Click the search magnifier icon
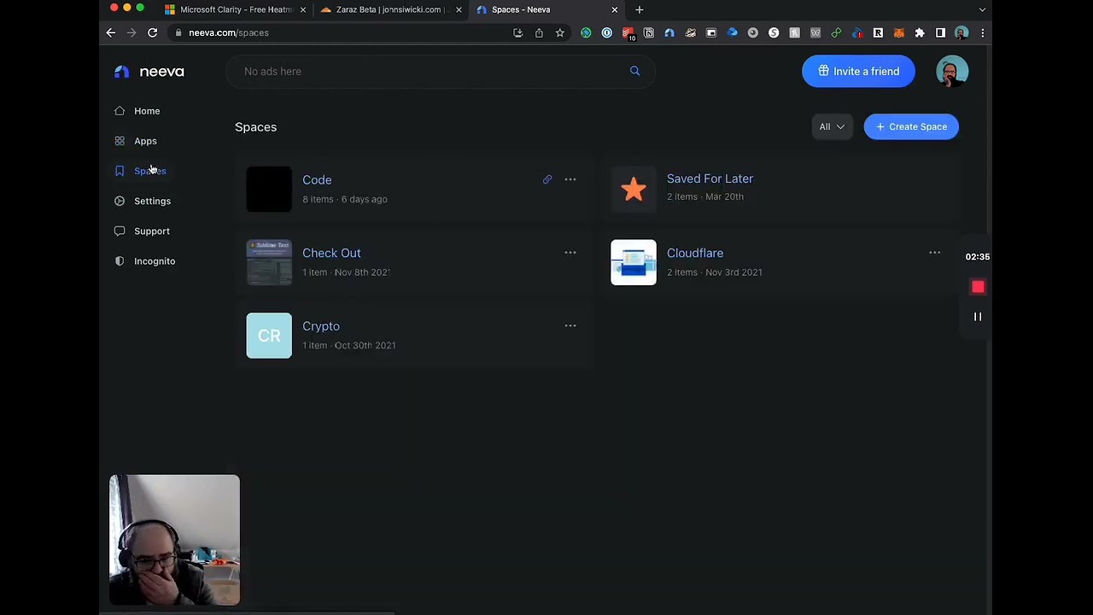 (x=634, y=71)
